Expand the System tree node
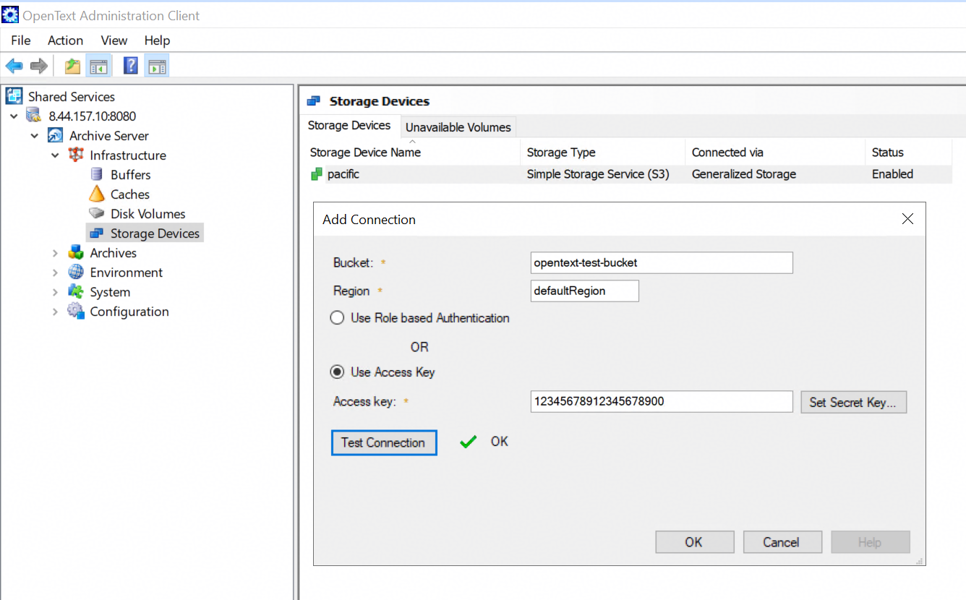 click(55, 291)
